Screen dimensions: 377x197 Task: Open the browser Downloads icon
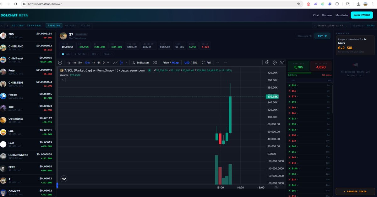(358, 4)
